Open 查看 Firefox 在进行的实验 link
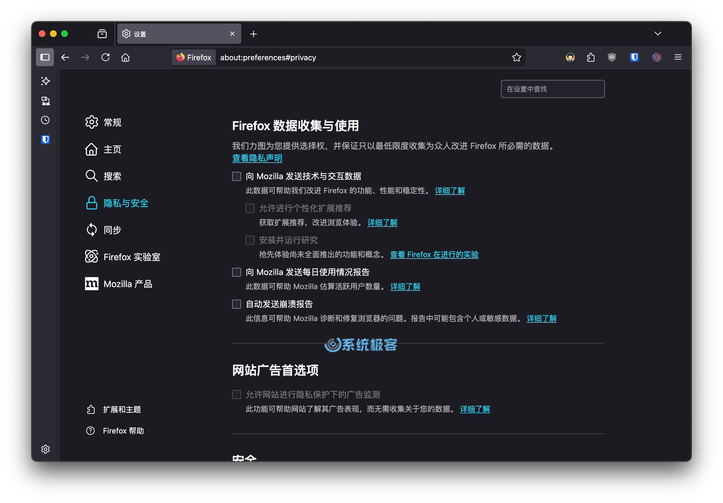 pyautogui.click(x=434, y=255)
